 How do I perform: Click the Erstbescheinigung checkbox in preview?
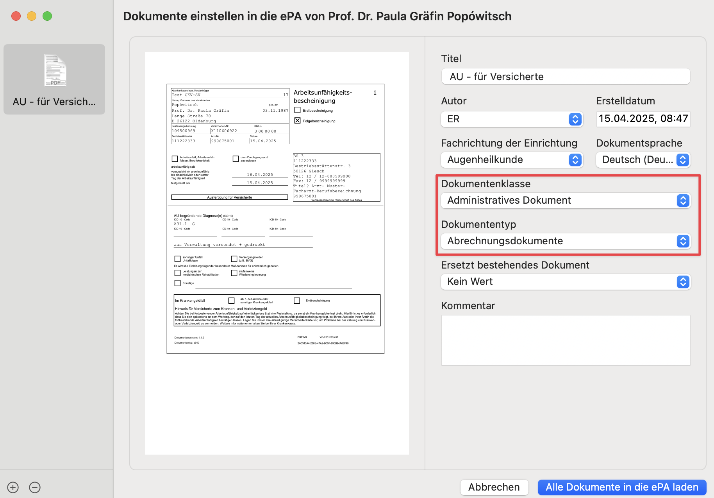[298, 110]
